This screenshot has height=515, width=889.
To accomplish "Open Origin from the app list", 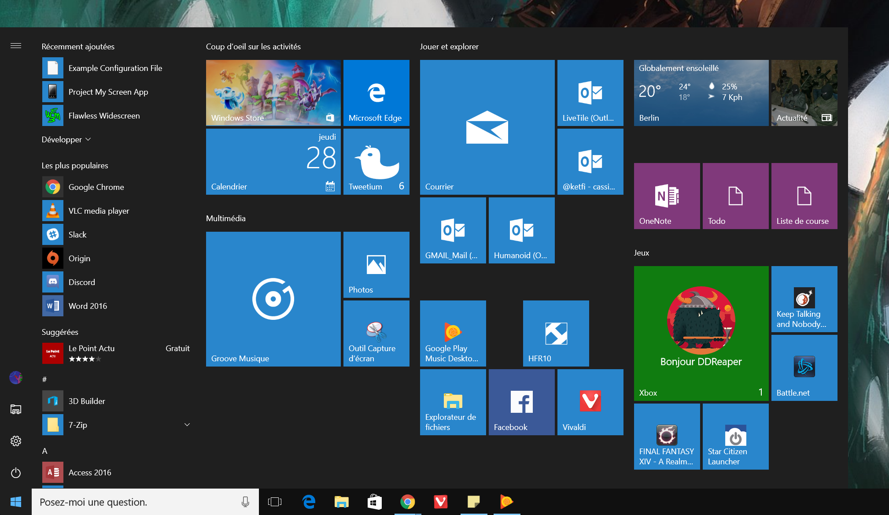I will (x=117, y=259).
